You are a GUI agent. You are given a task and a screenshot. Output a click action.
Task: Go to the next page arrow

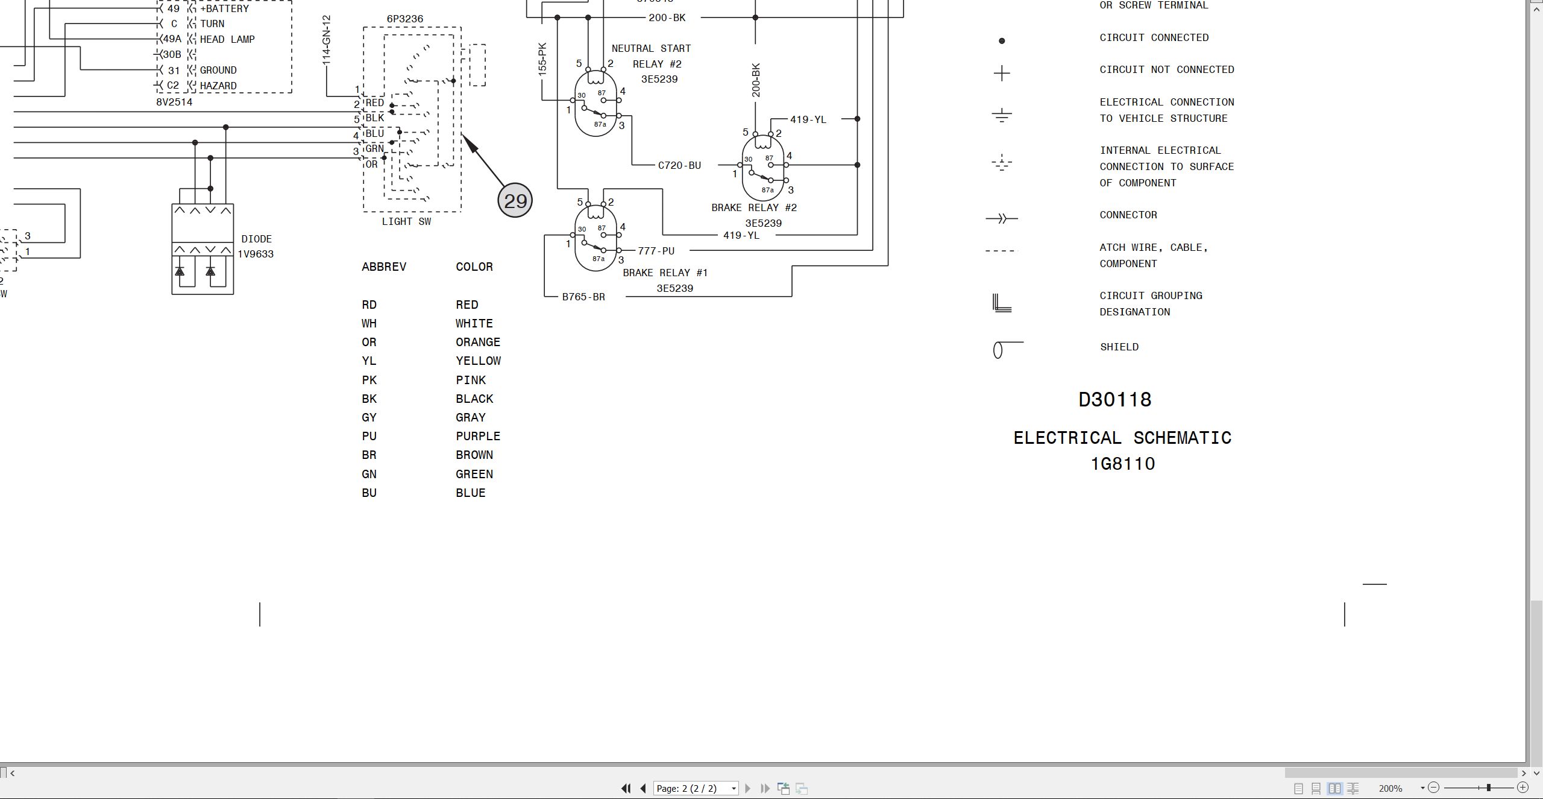point(748,788)
